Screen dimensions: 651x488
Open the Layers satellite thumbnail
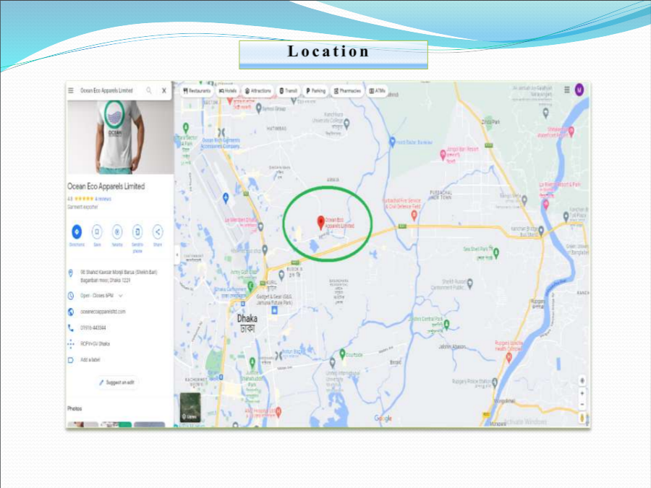[x=190, y=407]
